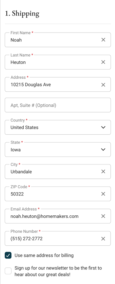Screen dimensions: 115x284
Task: Clear the First Name field with X icon
Action: [x=103, y=40]
